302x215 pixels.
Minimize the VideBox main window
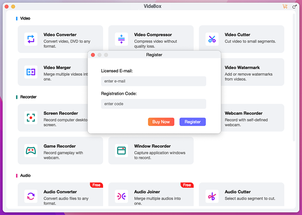tap(13, 7)
